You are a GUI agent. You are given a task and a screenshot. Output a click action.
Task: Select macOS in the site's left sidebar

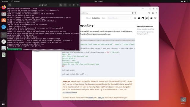point(37,51)
